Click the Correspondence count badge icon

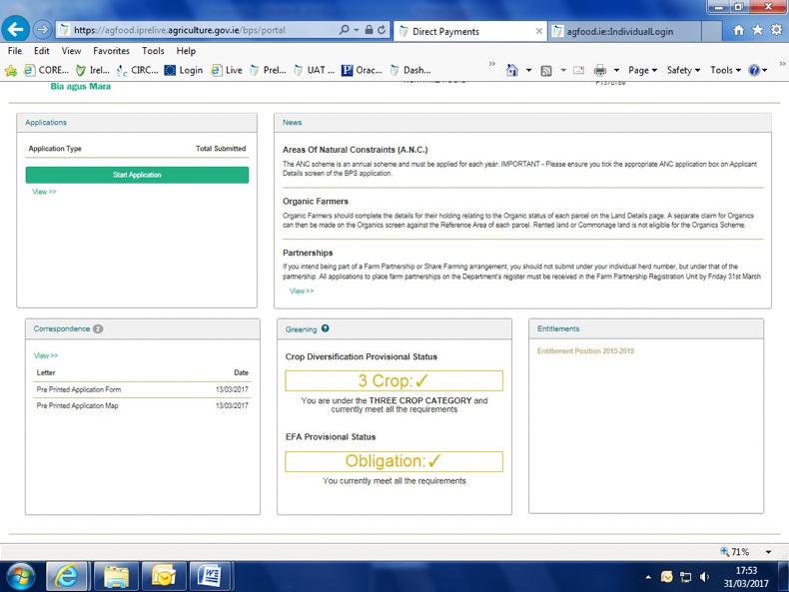[x=98, y=328]
